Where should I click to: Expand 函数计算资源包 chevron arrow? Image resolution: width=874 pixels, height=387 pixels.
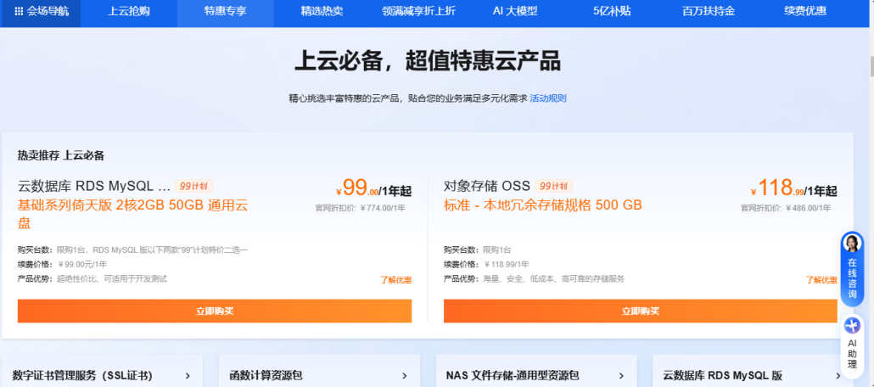[x=405, y=376]
